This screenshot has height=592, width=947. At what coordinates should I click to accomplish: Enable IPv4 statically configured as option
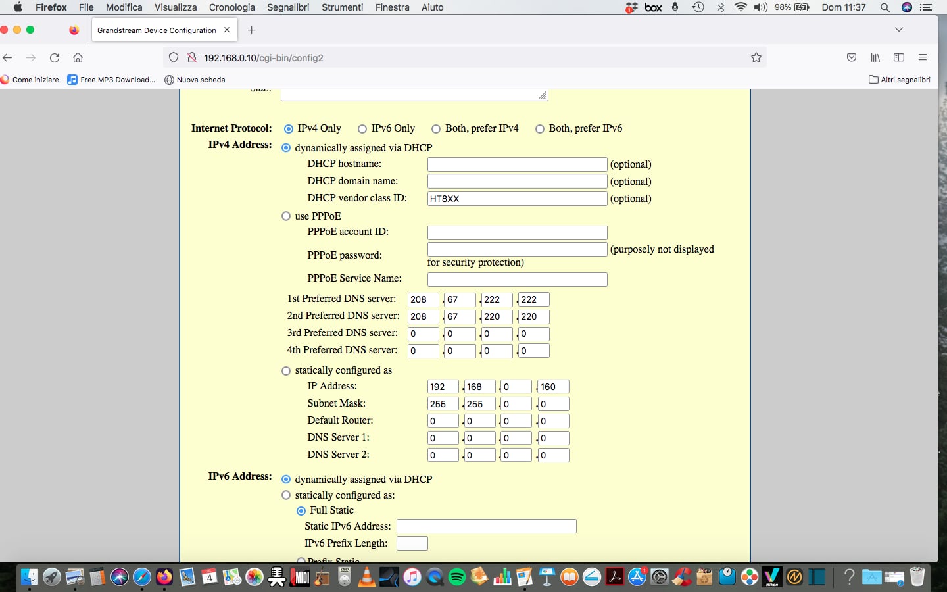286,371
